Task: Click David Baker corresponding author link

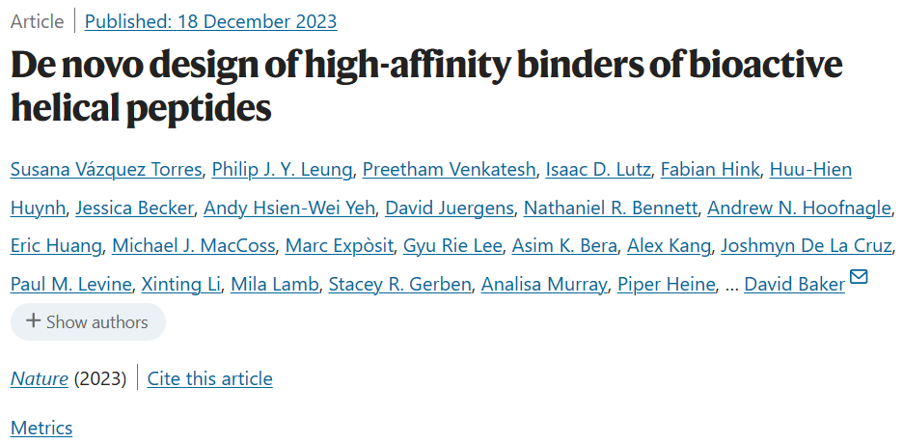Action: pyautogui.click(x=794, y=284)
